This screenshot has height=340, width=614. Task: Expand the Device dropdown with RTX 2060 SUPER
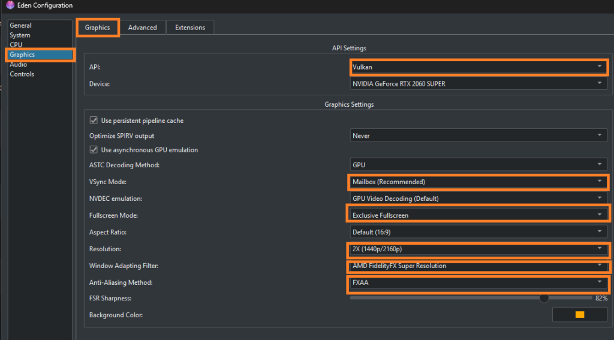coord(478,84)
